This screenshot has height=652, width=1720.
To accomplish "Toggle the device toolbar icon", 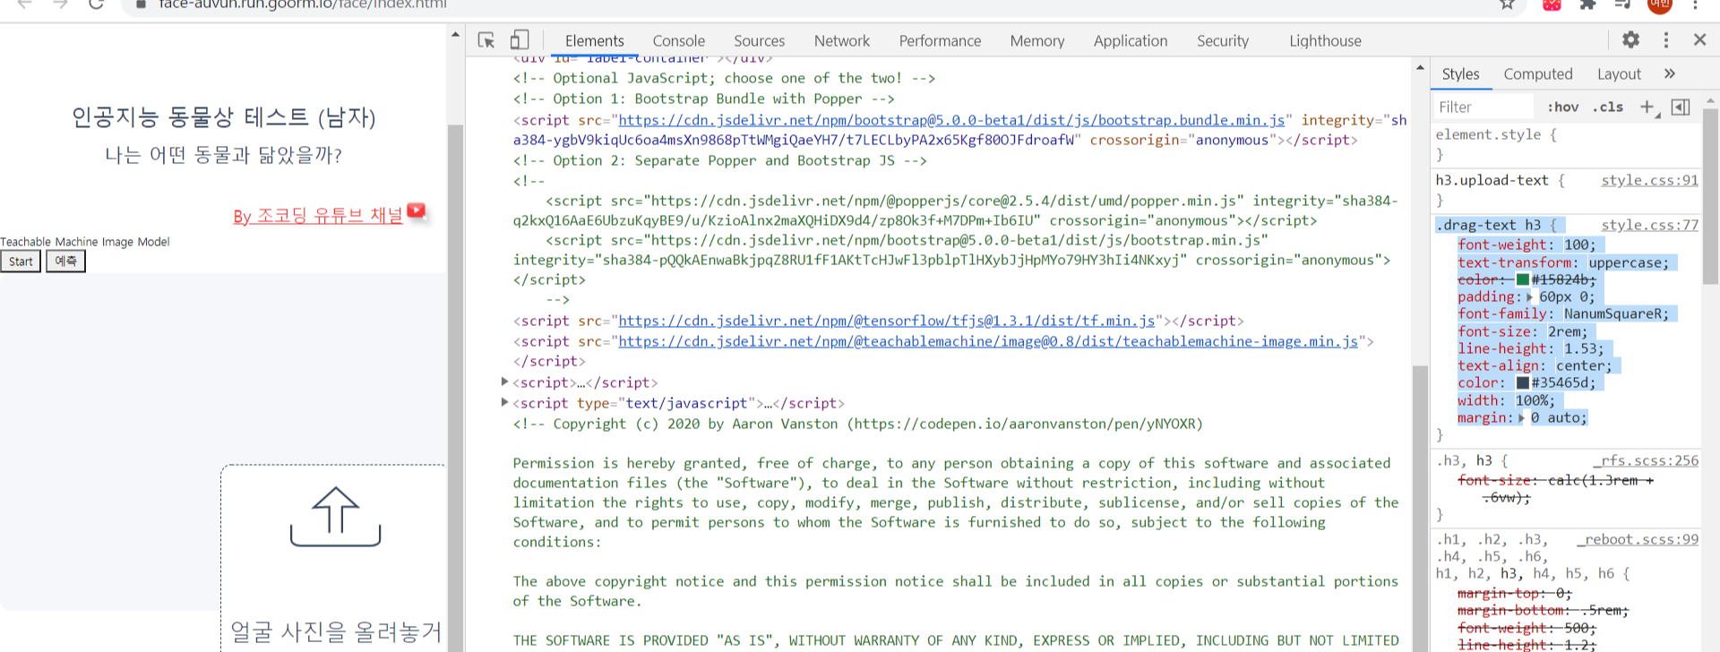I will point(520,40).
